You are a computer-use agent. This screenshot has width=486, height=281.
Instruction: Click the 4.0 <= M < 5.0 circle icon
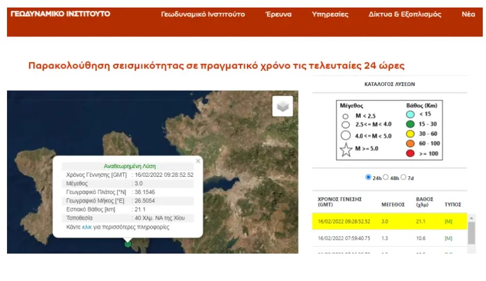[x=346, y=135]
